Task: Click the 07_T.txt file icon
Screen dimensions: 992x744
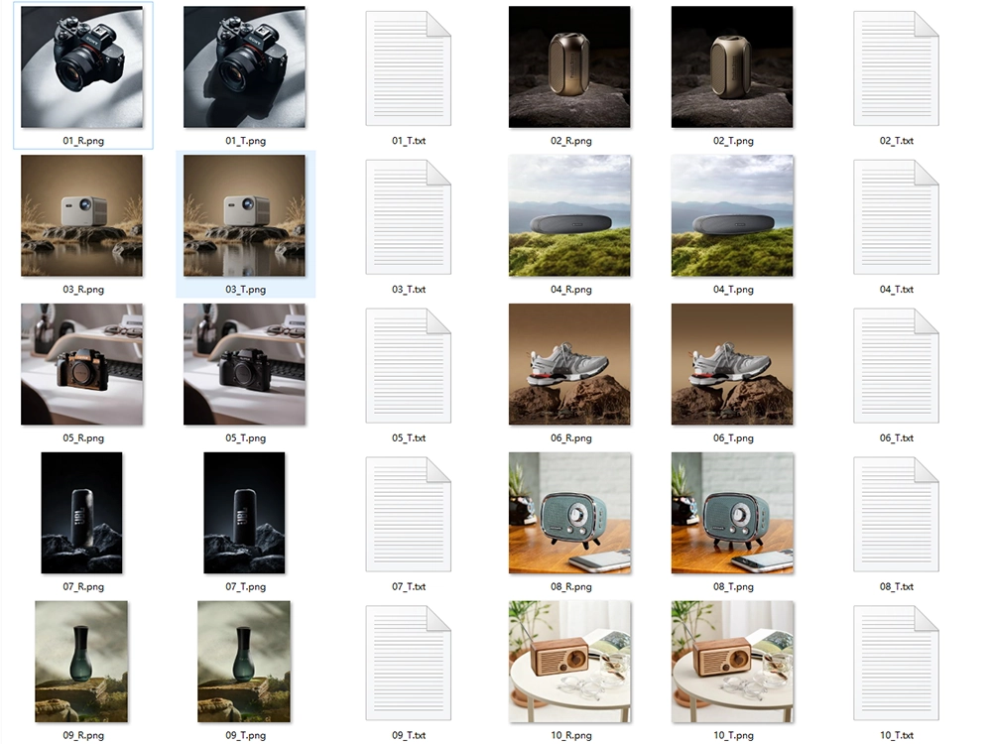Action: tap(408, 514)
